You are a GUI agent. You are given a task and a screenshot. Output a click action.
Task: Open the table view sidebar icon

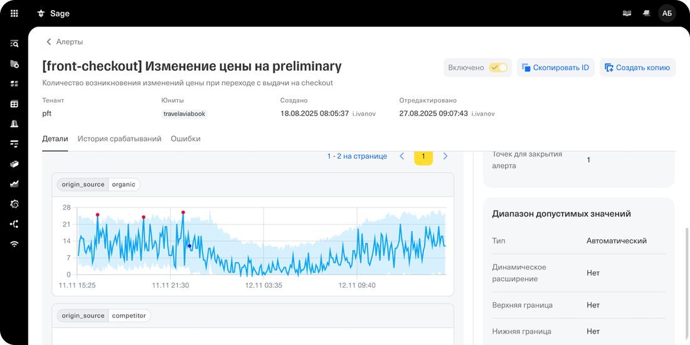(14, 104)
